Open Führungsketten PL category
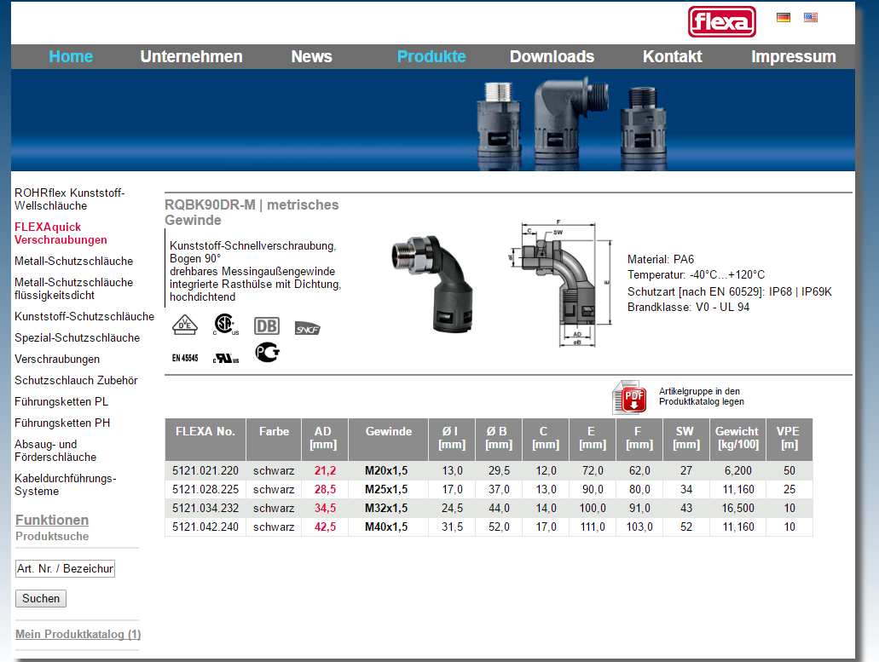Viewport: 879px width, 662px height. (61, 401)
